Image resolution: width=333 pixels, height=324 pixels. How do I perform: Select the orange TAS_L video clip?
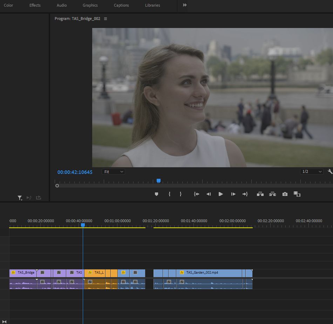click(95, 273)
